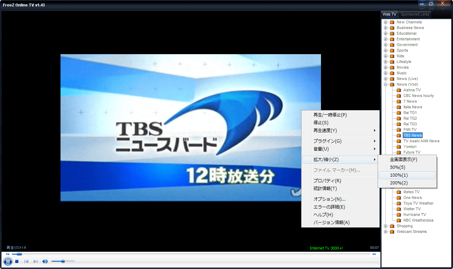Click the Rai TG1 channel icon
The width and height of the screenshot is (453, 269).
click(399, 113)
